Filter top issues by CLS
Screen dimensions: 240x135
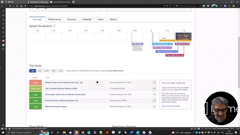coord(61,71)
